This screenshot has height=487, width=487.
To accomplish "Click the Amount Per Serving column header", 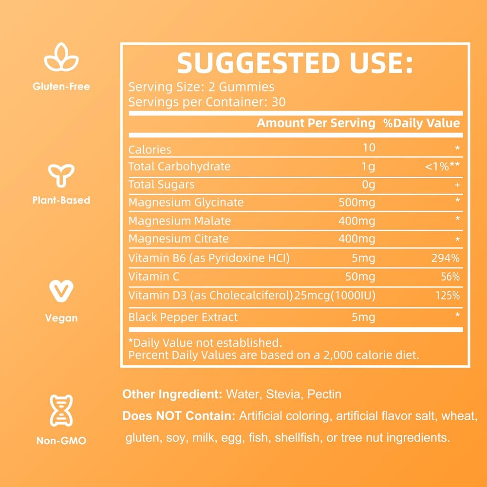I will click(x=316, y=123).
